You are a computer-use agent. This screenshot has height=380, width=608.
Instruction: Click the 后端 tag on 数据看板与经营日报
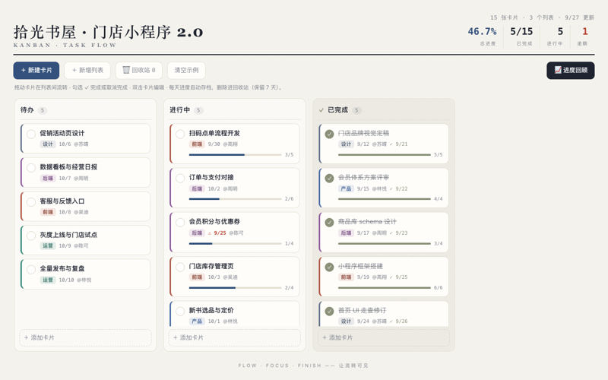(48, 179)
